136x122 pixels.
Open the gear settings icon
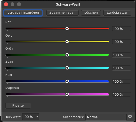point(130,117)
